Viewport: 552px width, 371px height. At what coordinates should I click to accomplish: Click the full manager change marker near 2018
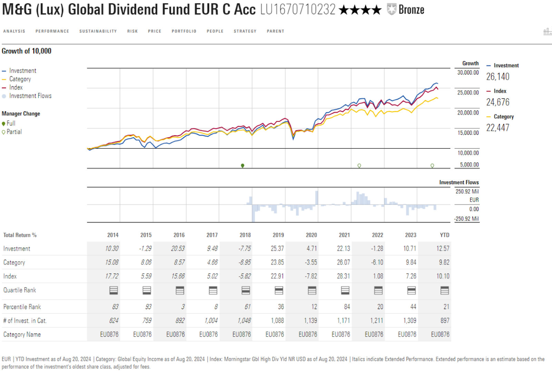(x=243, y=166)
